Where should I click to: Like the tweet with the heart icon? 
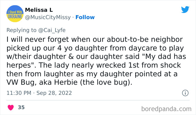click(11, 107)
